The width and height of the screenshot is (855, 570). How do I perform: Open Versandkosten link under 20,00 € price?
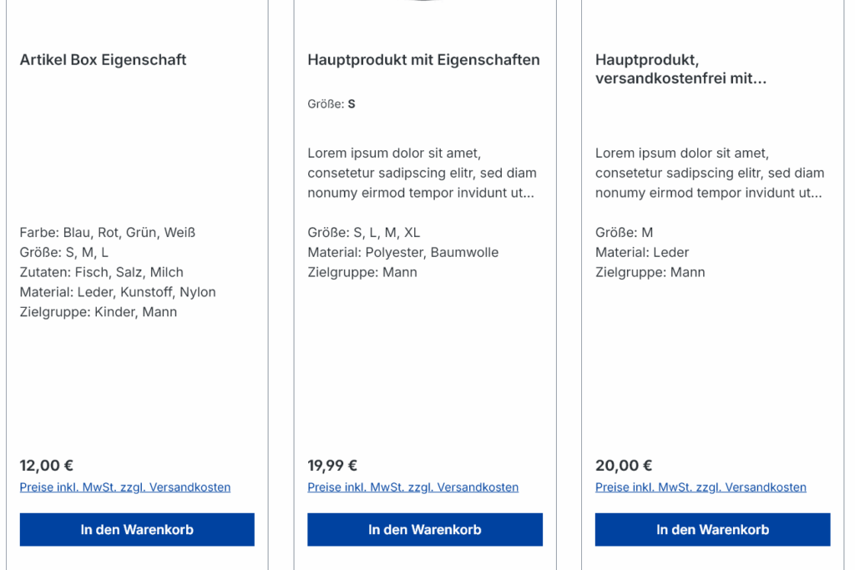pos(701,487)
